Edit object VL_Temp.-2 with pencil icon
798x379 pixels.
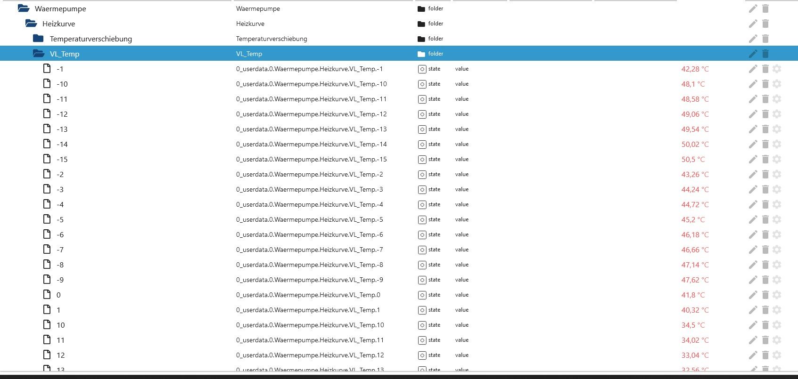[x=753, y=174]
